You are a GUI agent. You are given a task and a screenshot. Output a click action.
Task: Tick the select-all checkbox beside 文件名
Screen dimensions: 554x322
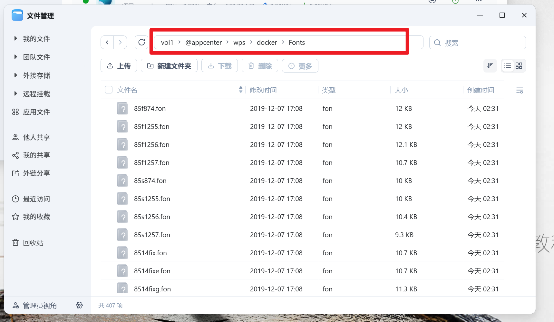pyautogui.click(x=109, y=90)
